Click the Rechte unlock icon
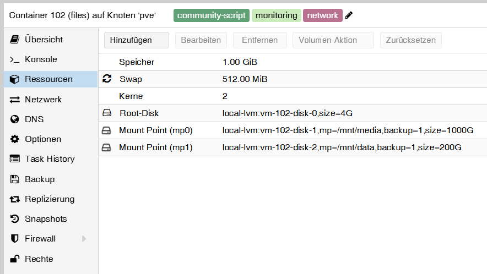 click(15, 259)
